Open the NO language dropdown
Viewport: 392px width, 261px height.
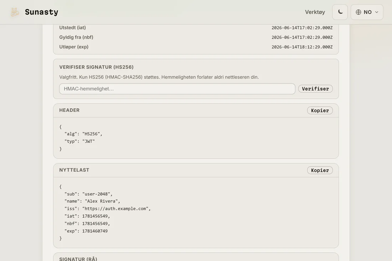367,12
